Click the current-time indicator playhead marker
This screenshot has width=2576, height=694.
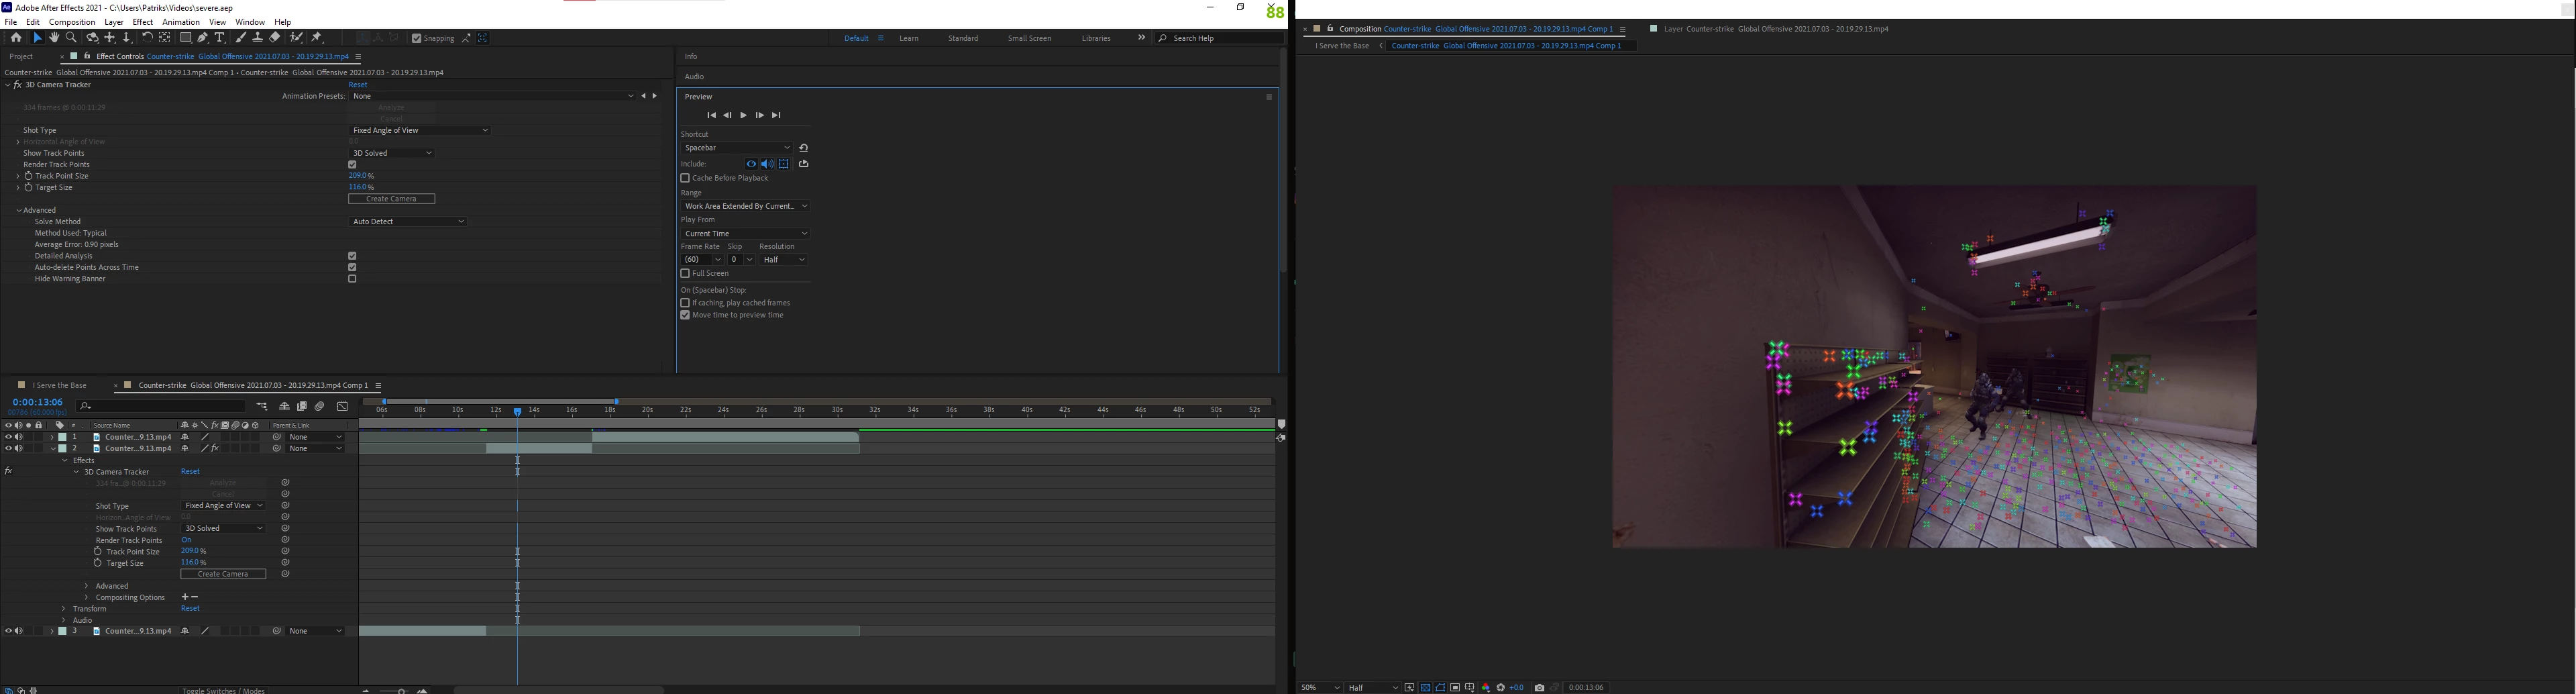[x=517, y=411]
